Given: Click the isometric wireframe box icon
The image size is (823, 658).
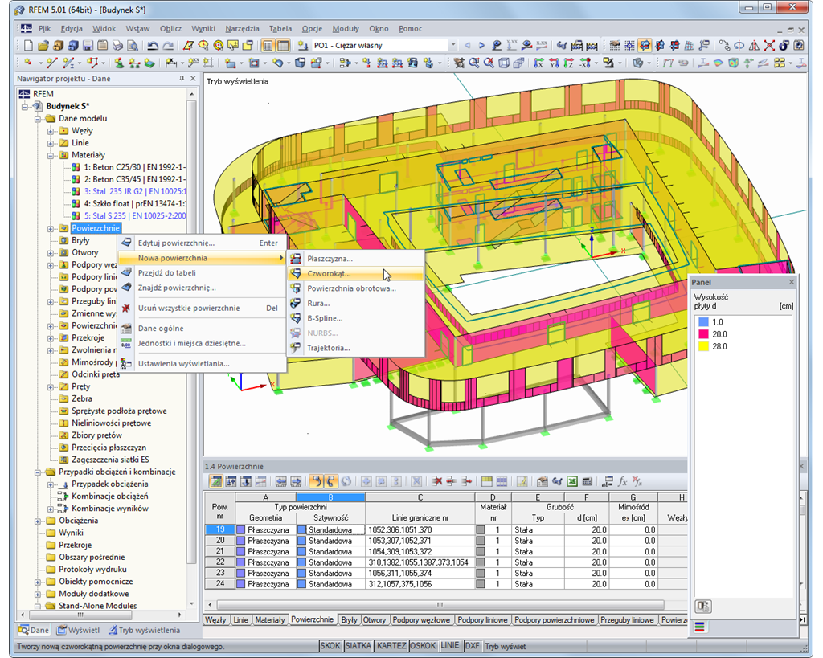Looking at the screenshot, I should [x=504, y=63].
